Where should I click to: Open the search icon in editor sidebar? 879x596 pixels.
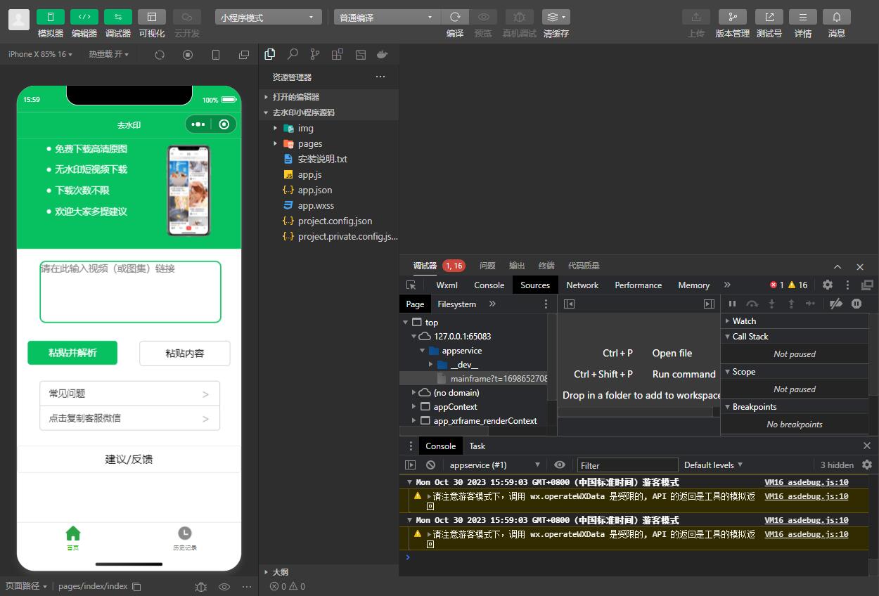click(x=293, y=54)
